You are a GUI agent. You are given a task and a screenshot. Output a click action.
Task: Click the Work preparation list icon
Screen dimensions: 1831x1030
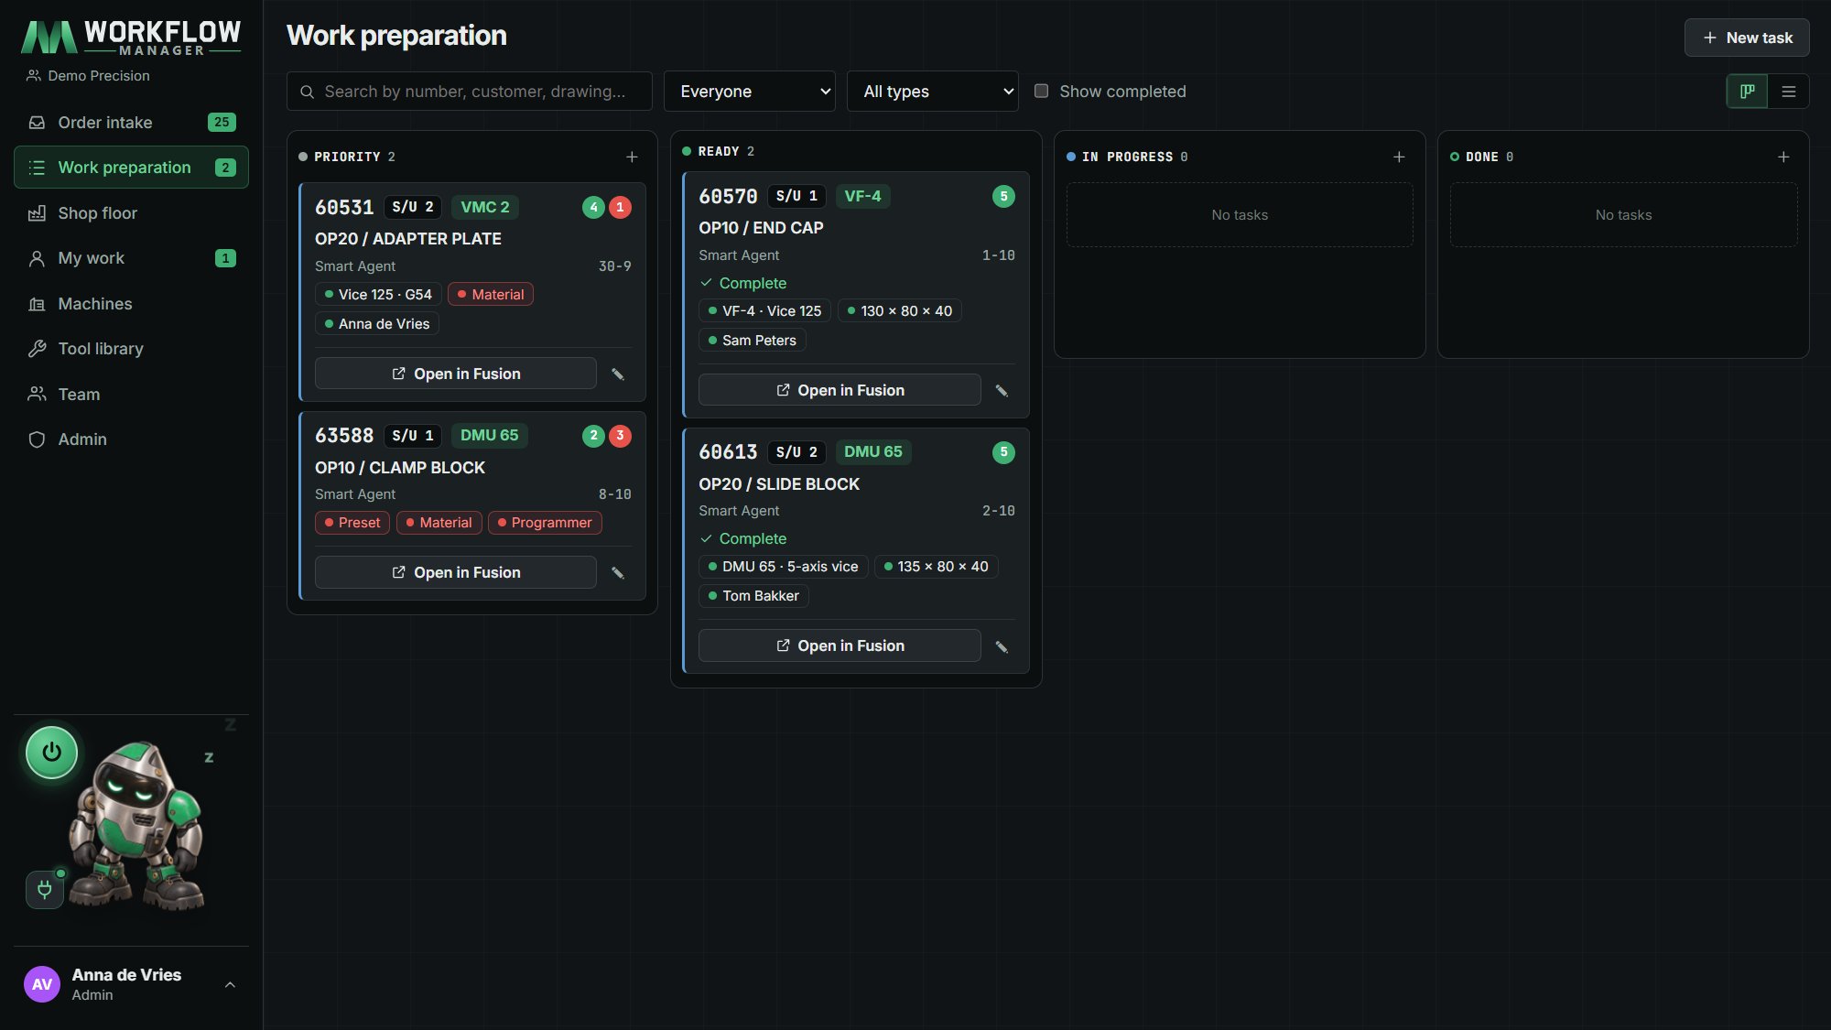pyautogui.click(x=37, y=168)
